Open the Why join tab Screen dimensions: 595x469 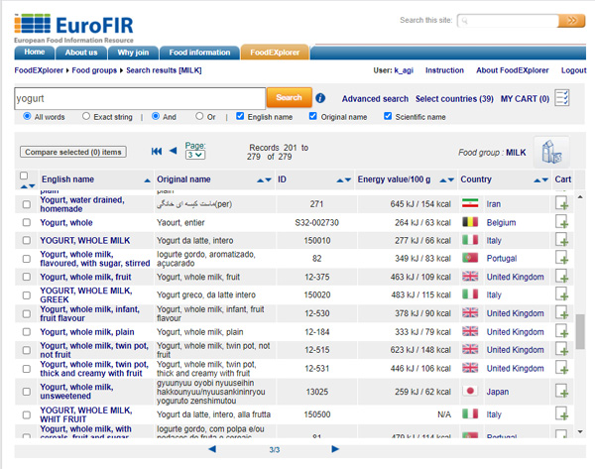click(133, 53)
